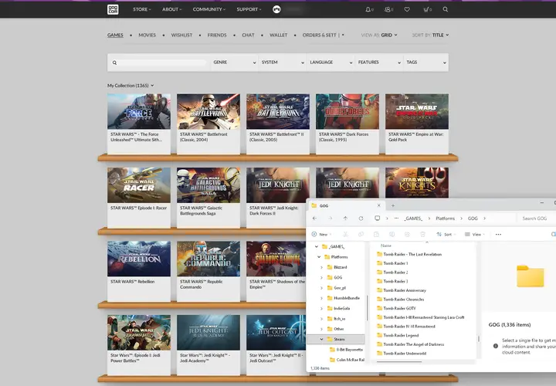Collapse the _GAMES_ tree node
The width and height of the screenshot is (556, 386).
317,246
